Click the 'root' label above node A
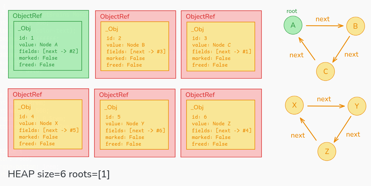This screenshot has width=371, height=186. coord(292,11)
